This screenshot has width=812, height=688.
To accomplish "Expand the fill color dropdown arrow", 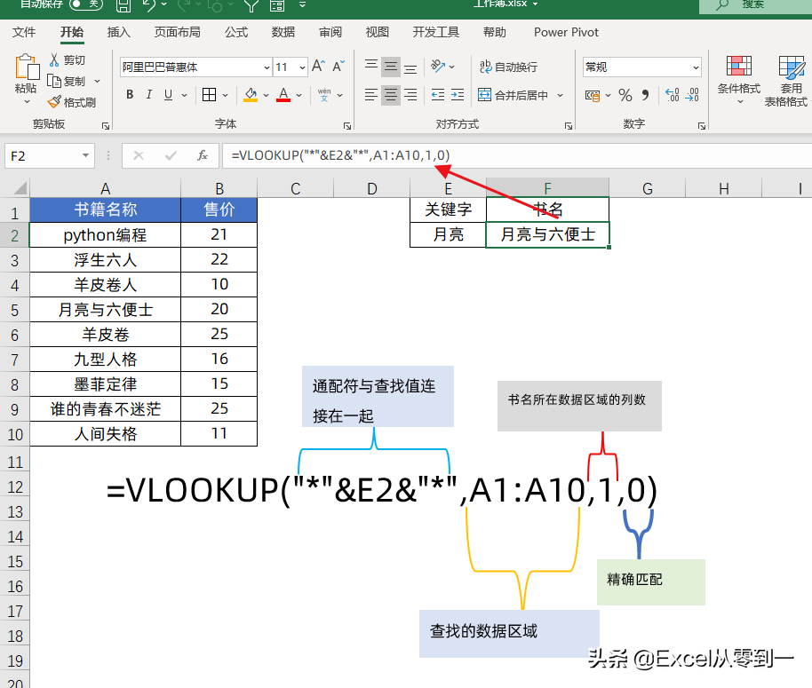I will coord(266,94).
